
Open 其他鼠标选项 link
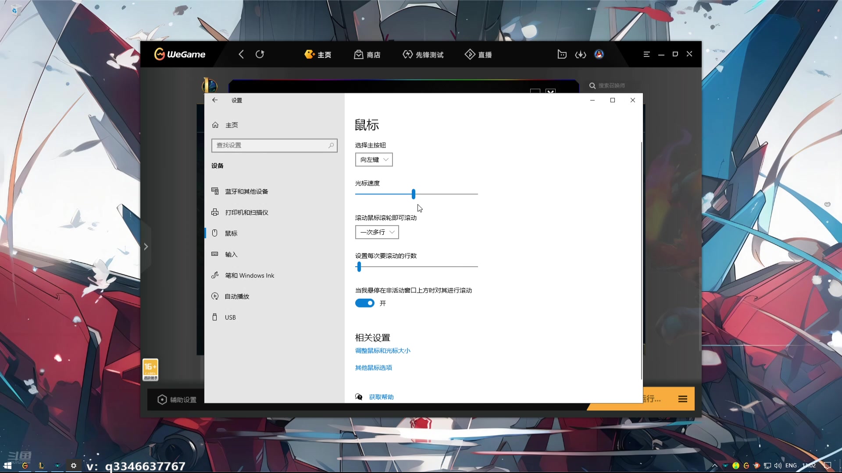[374, 368]
